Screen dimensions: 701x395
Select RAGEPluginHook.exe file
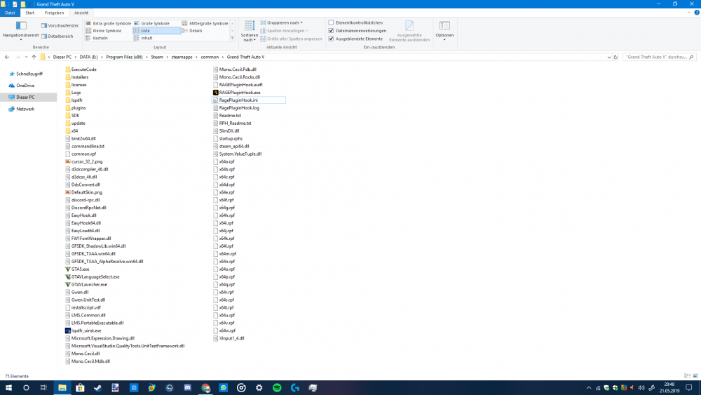click(236, 93)
